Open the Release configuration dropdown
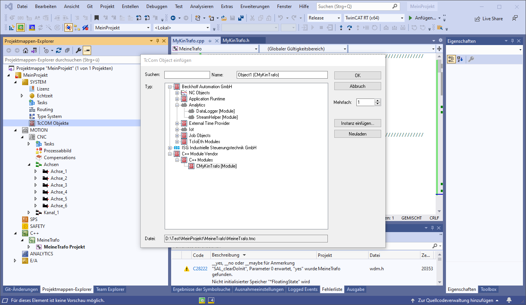 click(324, 18)
